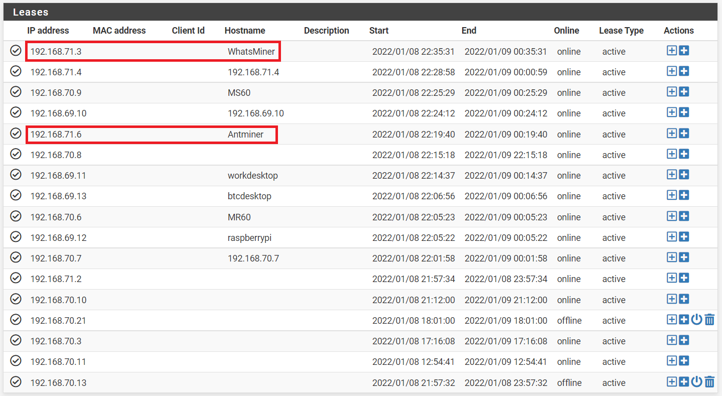This screenshot has width=722, height=396.
Task: Click the status check icon for 192.168.70.13
Action: pos(16,381)
